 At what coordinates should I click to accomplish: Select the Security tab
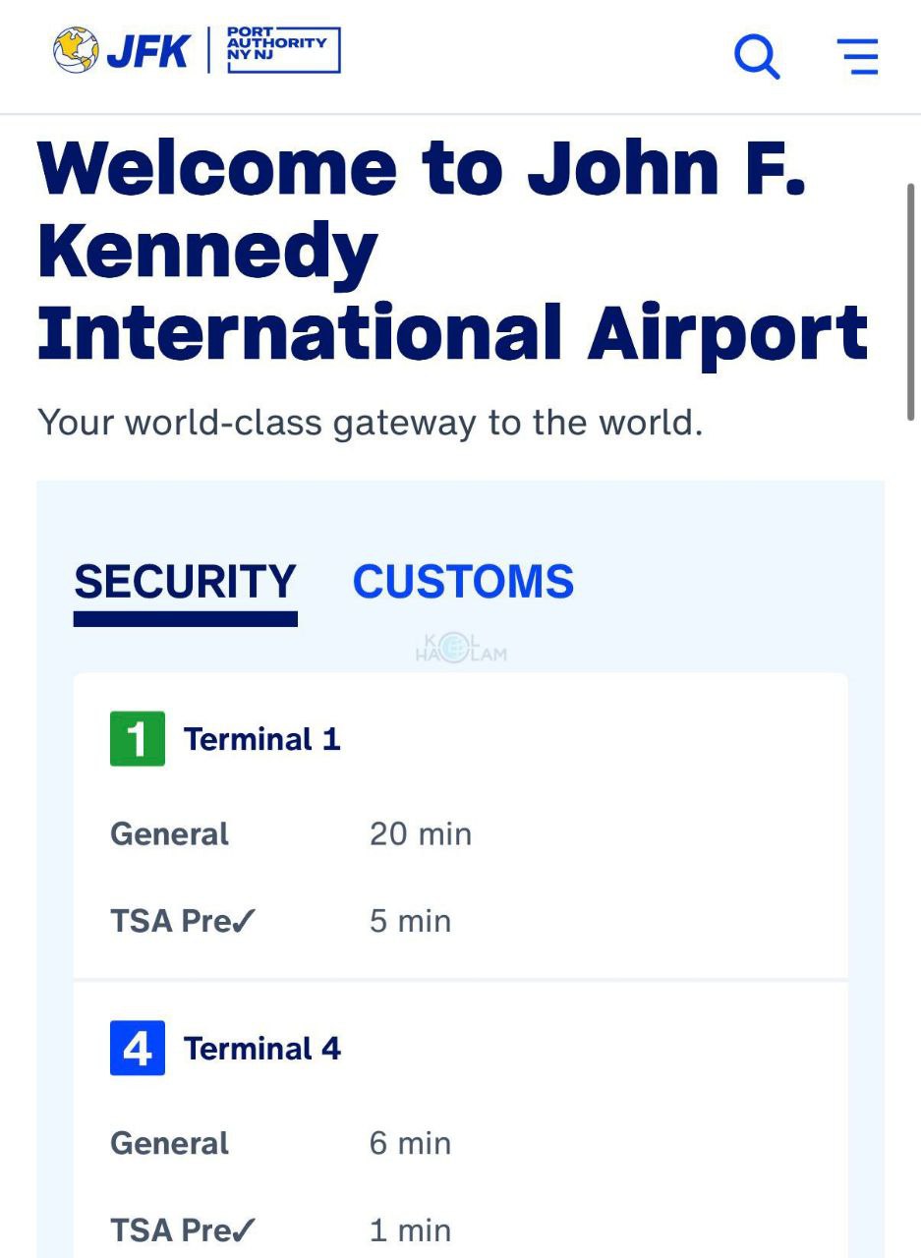click(x=185, y=583)
